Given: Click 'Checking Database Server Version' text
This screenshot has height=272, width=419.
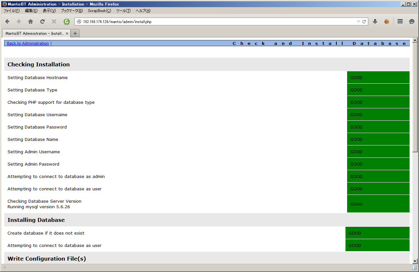Looking at the screenshot, I should click(x=44, y=201).
